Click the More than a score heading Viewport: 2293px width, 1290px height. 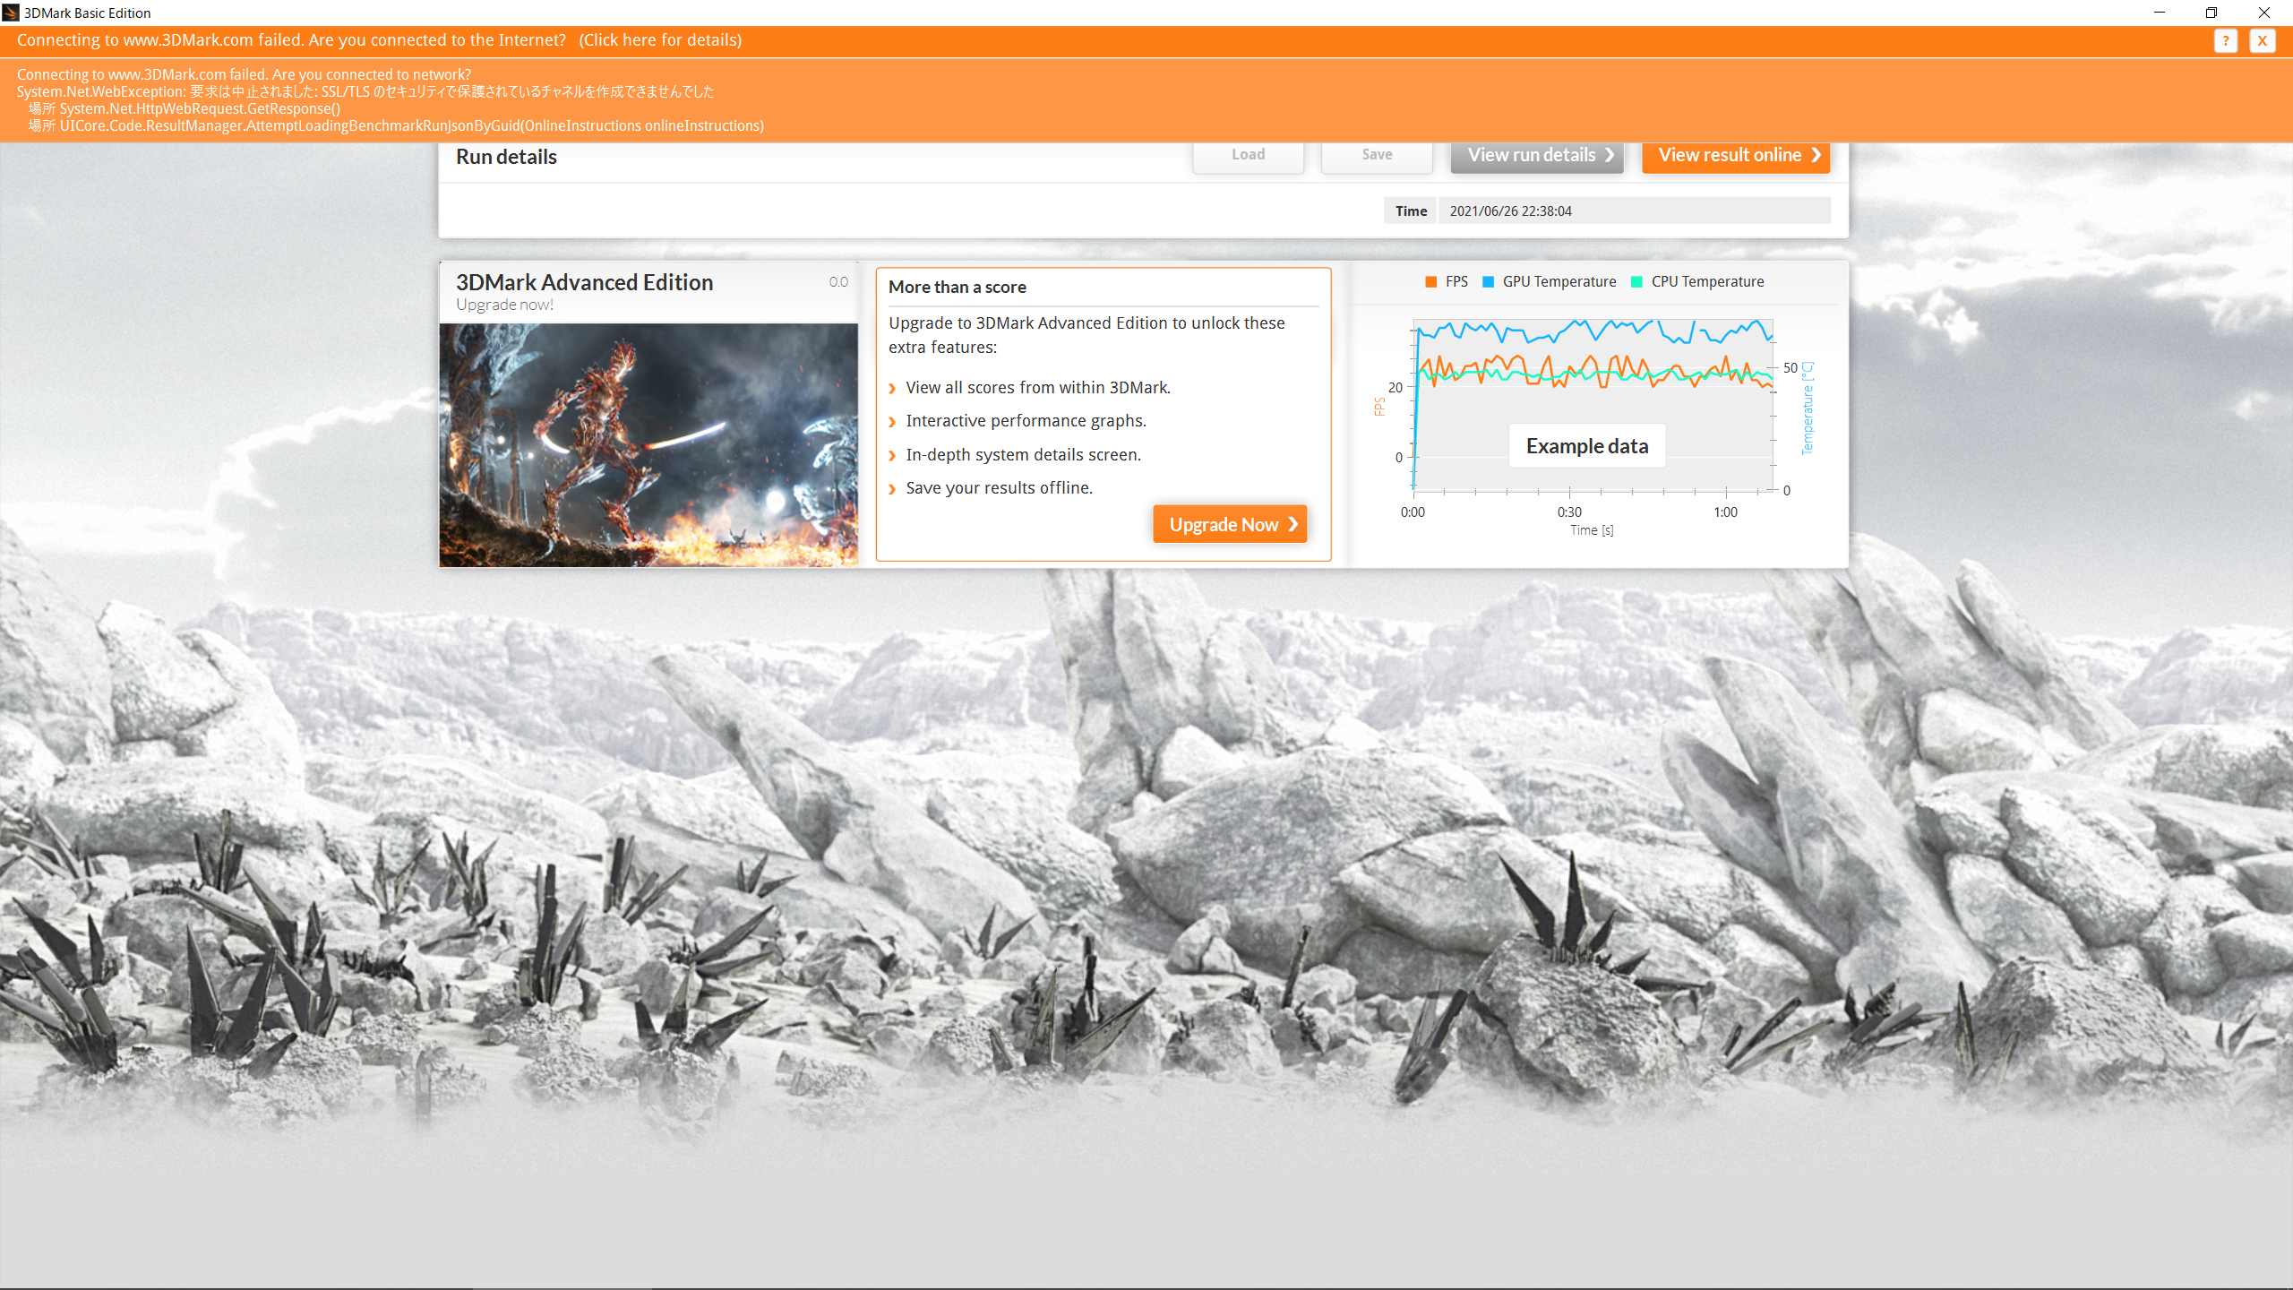(x=957, y=287)
